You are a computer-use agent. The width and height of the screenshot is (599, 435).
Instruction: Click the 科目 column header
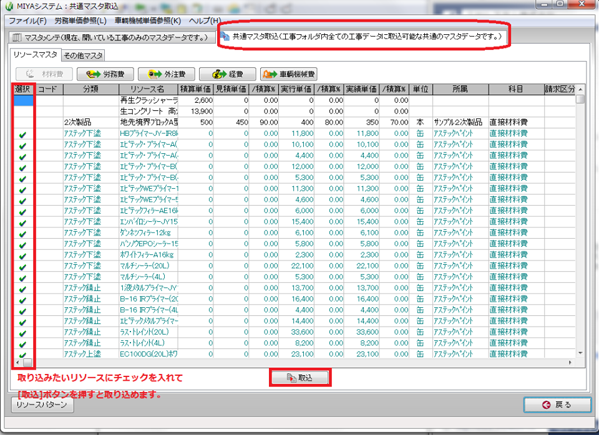pyautogui.click(x=516, y=89)
